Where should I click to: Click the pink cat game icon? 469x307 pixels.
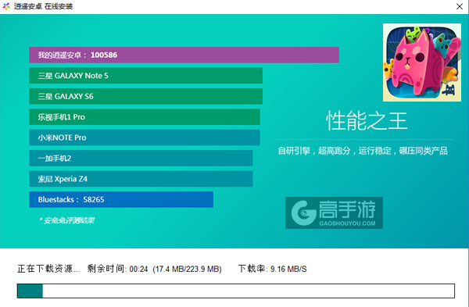(x=422, y=62)
